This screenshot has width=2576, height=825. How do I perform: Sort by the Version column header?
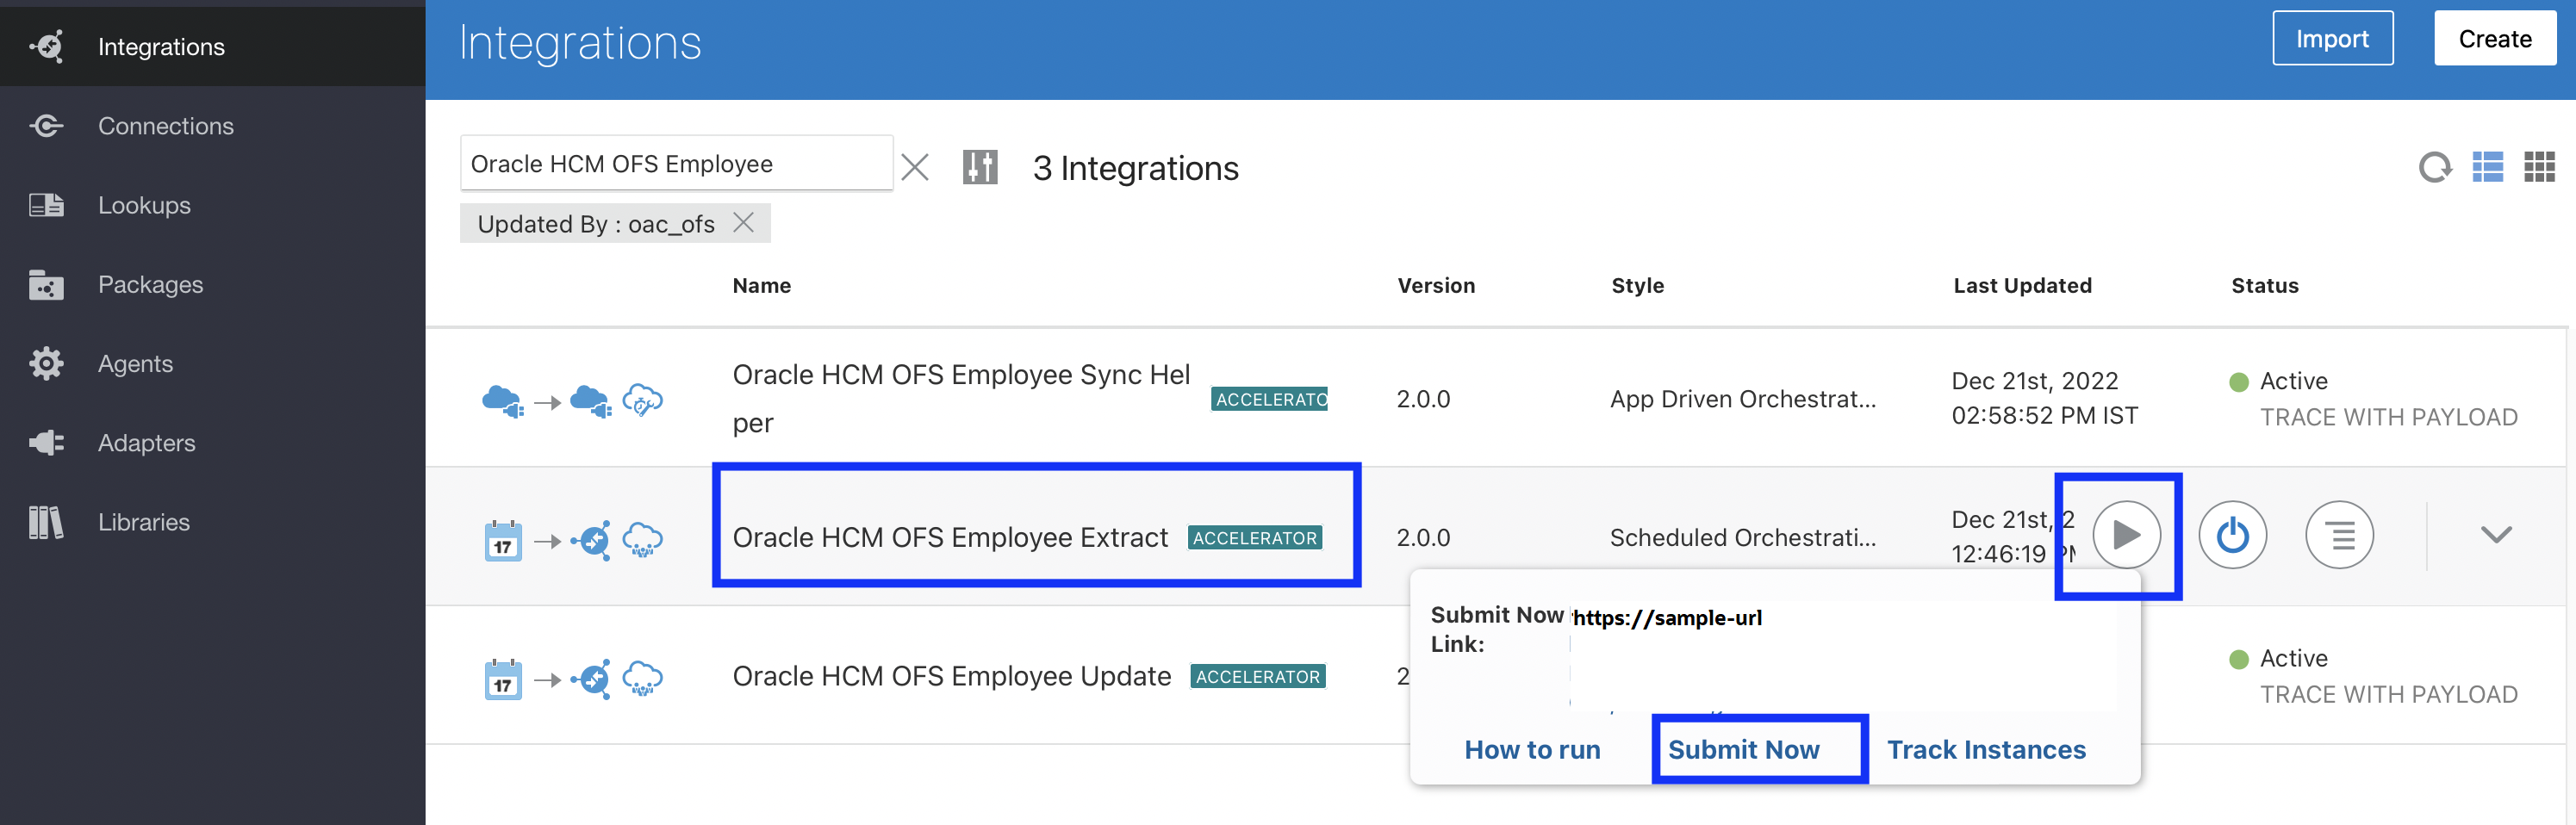pyautogui.click(x=1436, y=285)
